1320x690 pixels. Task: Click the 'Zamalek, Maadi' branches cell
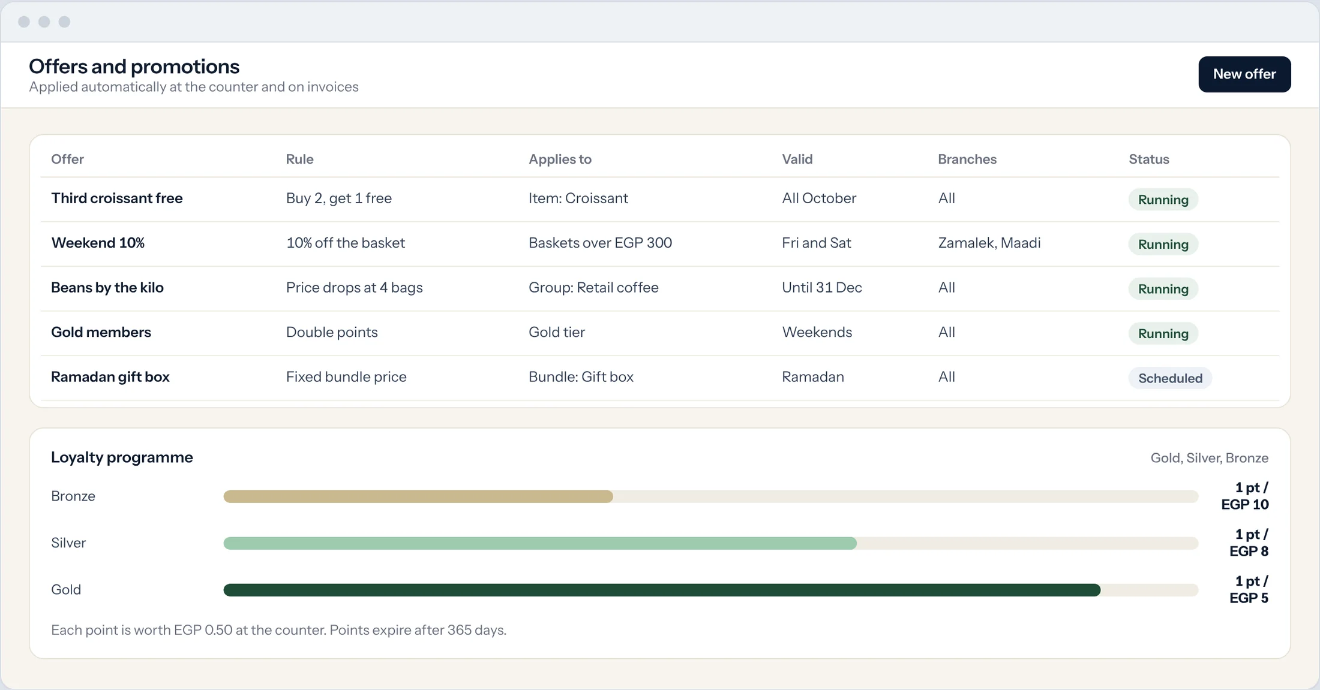(x=989, y=243)
